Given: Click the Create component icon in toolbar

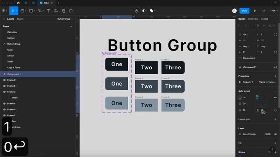Looking at the screenshot, I should 136,11.
